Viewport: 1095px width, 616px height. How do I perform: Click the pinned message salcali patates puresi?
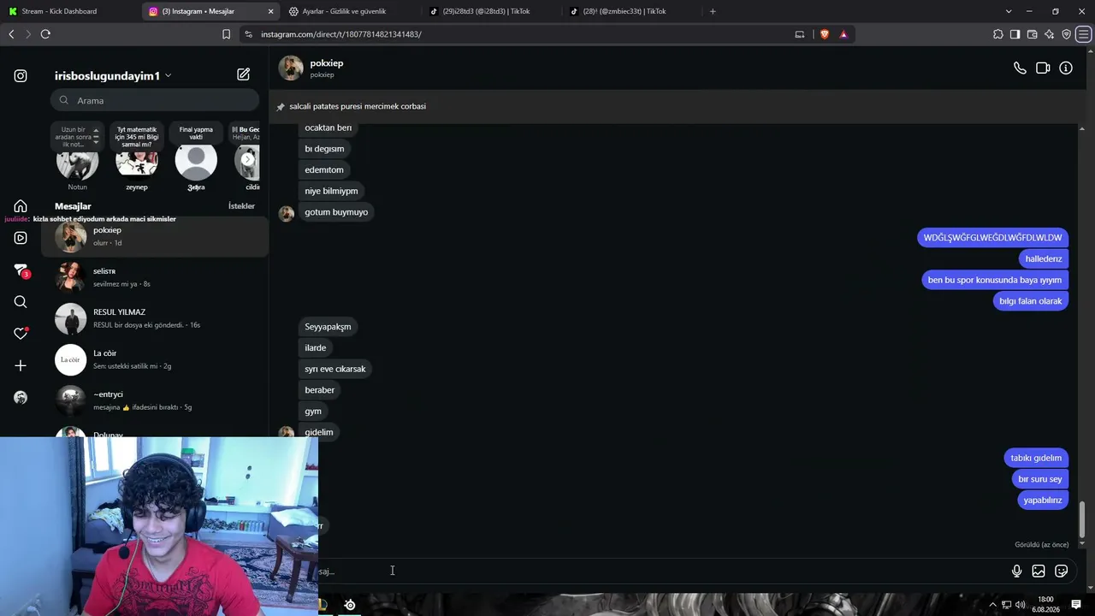click(x=358, y=106)
